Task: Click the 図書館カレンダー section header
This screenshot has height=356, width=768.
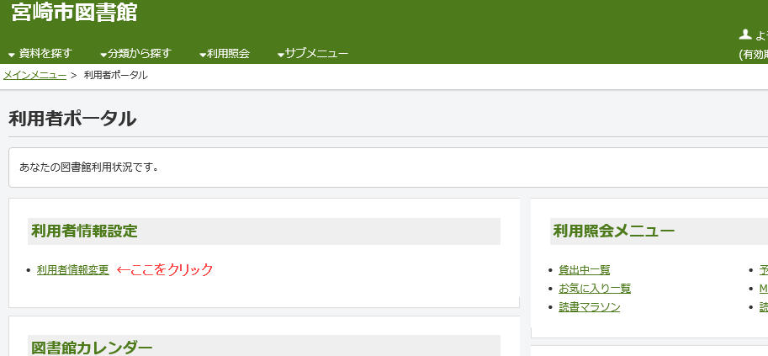Action: point(264,346)
